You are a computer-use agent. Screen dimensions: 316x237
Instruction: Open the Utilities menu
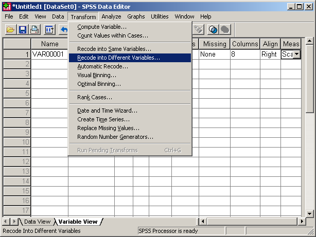[160, 16]
